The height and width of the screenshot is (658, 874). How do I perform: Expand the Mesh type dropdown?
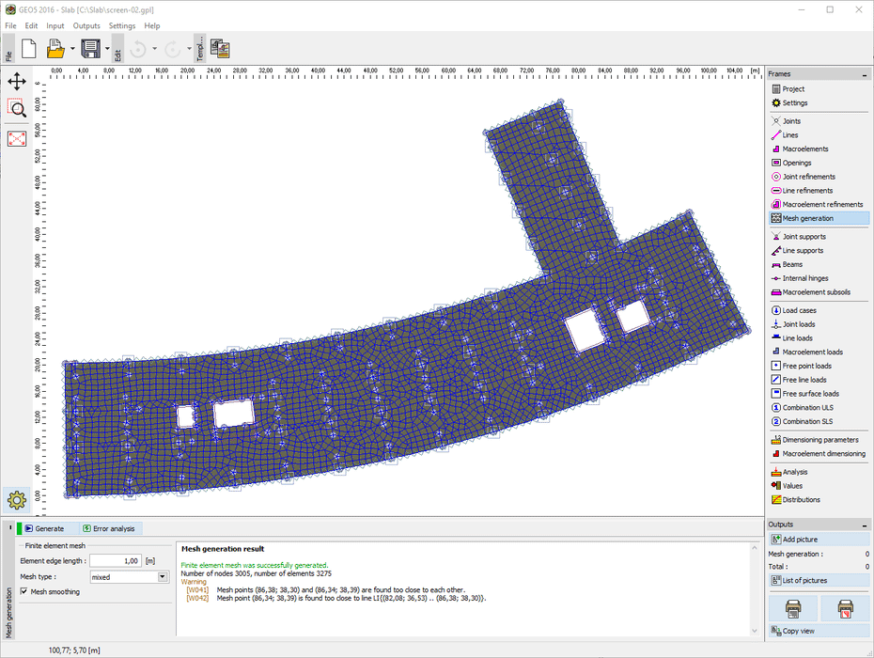coord(164,577)
